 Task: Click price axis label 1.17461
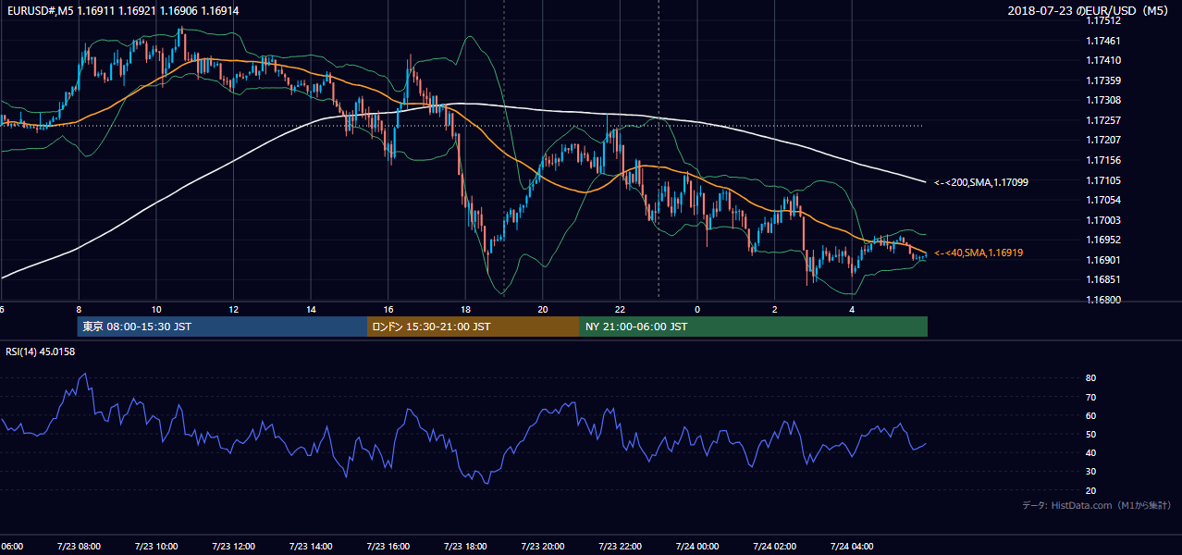coord(1104,41)
